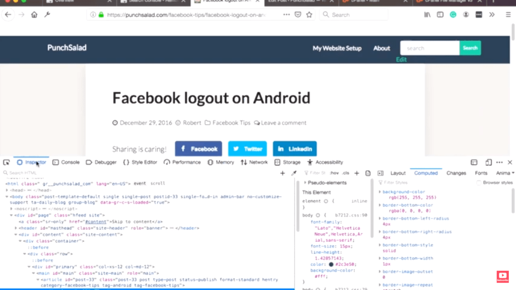Open Responsive Design Mode icon
Image resolution: width=516 pixels, height=290 pixels.
pyautogui.click(x=488, y=162)
